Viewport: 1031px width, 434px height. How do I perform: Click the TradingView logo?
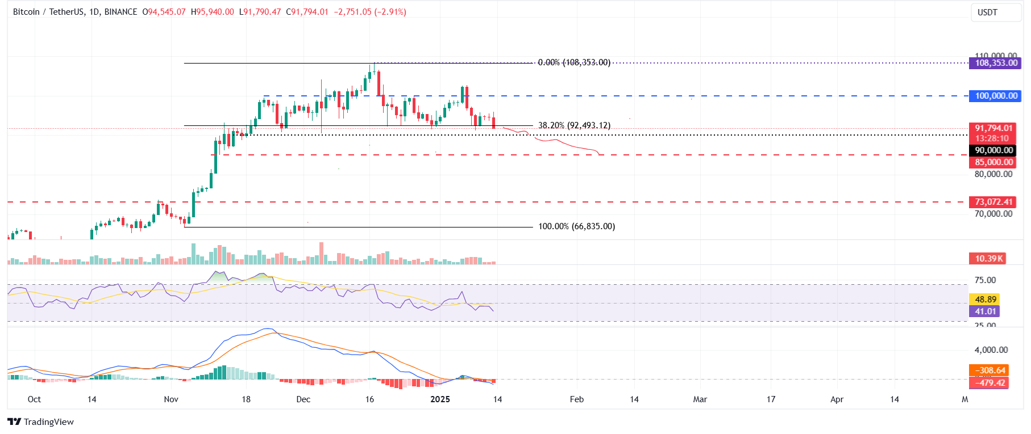(x=40, y=422)
